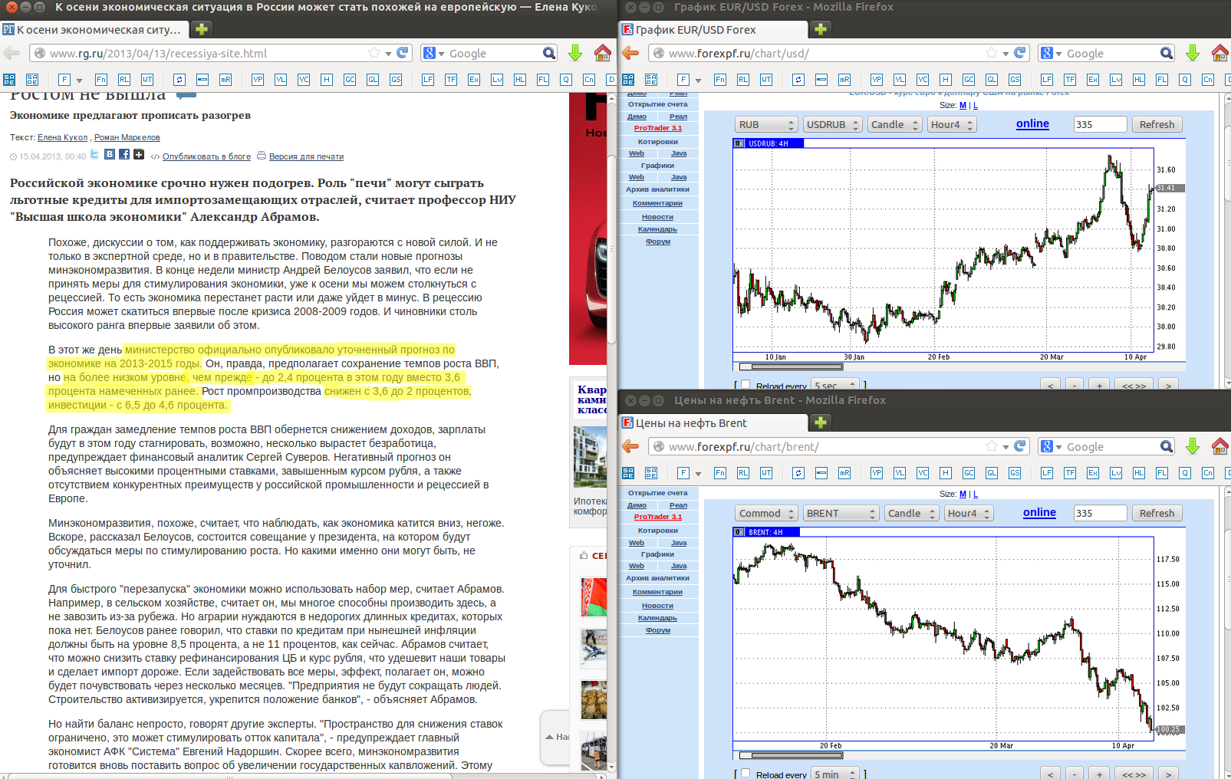Click the VKontakte 'B' share icon
Image resolution: width=1231 pixels, height=779 pixels.
point(110,154)
